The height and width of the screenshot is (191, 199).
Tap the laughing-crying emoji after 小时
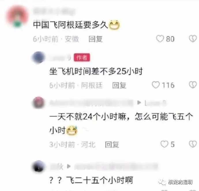(x=72, y=130)
